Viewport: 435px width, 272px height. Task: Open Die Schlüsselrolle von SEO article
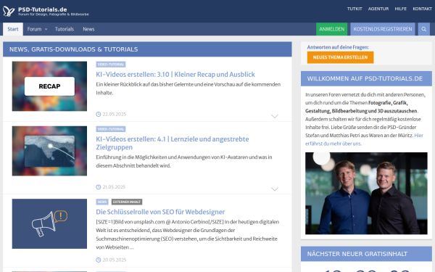(x=160, y=212)
